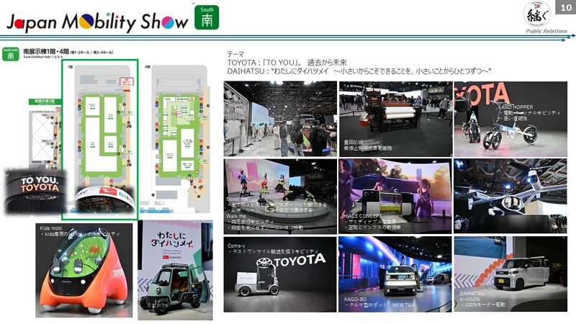Viewport: 576px width, 324px height.
Task: Click the small green 南 icon beside hall title
Action: pyautogui.click(x=10, y=53)
